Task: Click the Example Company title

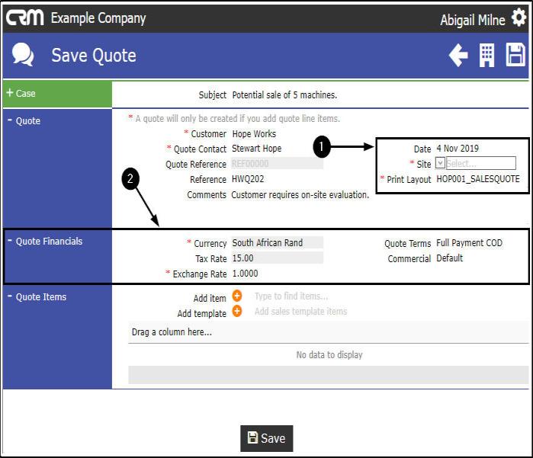Action: (98, 18)
